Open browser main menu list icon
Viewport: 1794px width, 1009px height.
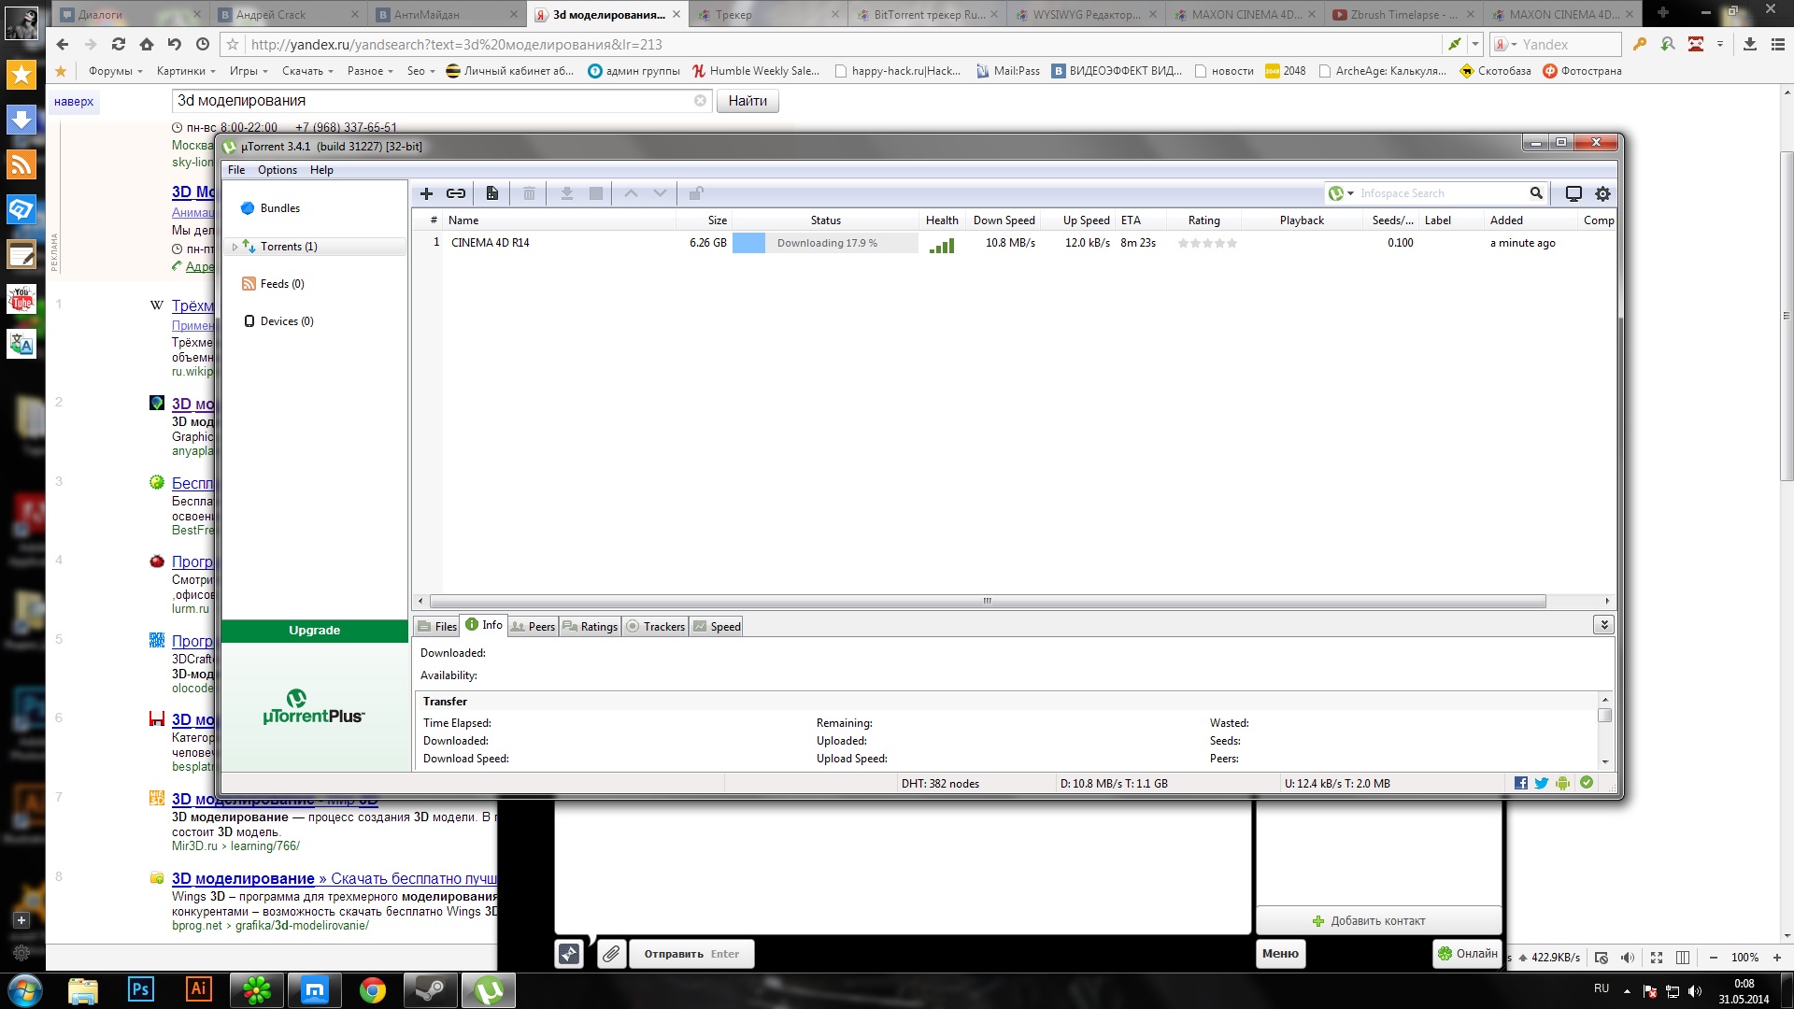pyautogui.click(x=1778, y=44)
